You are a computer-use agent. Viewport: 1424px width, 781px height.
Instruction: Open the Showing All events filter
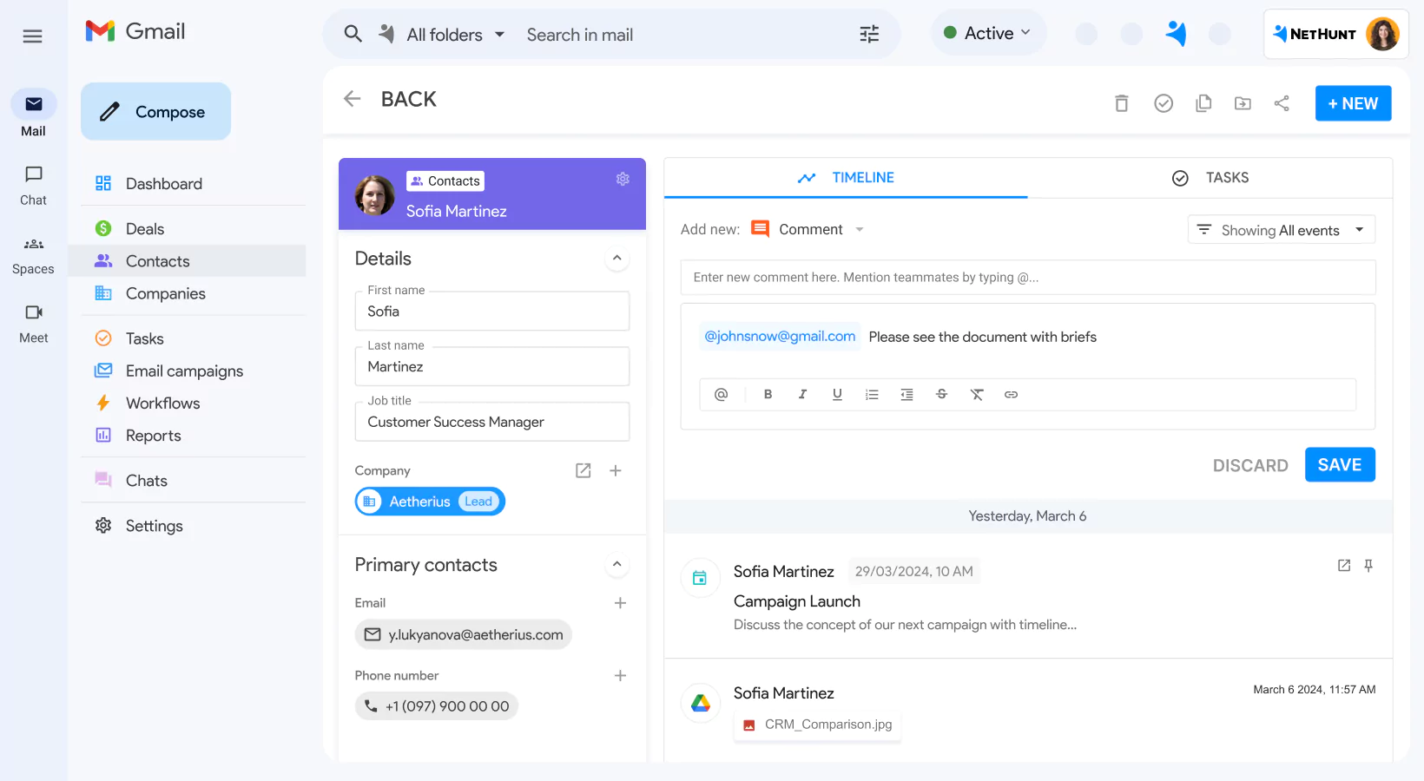pos(1281,229)
